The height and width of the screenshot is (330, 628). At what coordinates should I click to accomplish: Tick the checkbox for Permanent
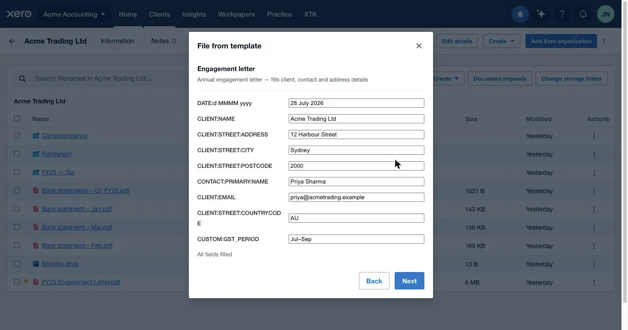[x=17, y=153]
